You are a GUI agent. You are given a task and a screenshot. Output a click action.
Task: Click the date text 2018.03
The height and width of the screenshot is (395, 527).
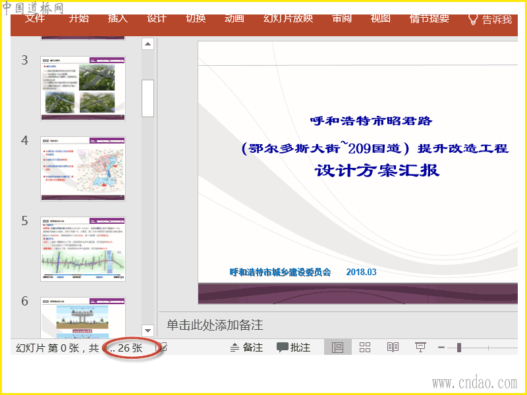pos(361,272)
